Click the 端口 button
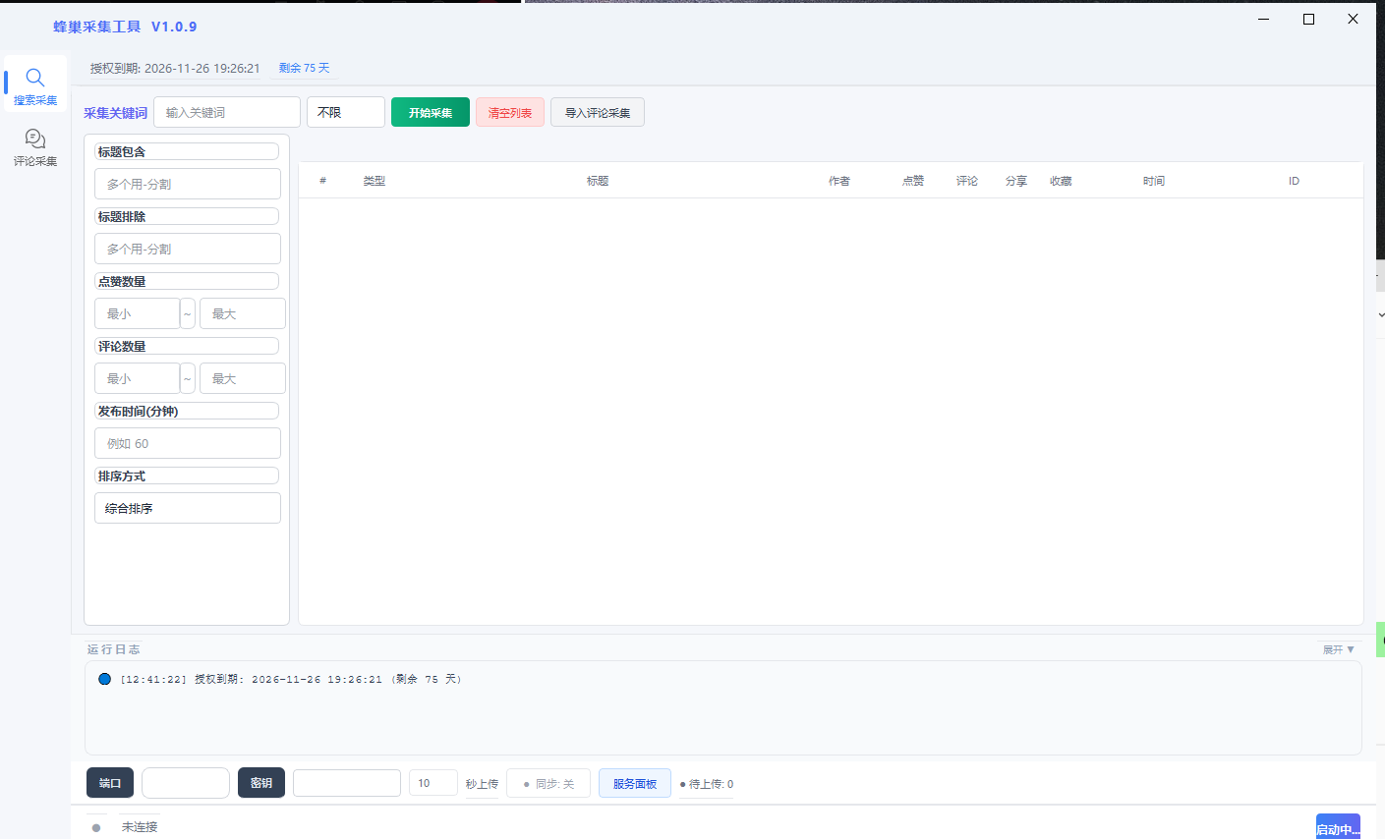 click(110, 783)
